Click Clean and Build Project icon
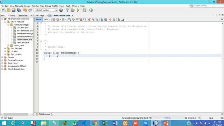The image size is (224, 126). (x=72, y=10)
